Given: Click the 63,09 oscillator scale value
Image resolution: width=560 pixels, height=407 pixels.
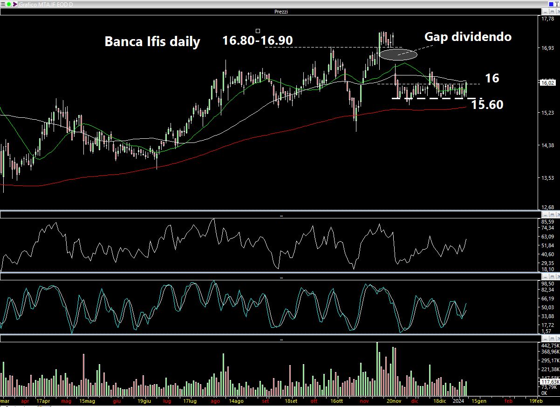Looking at the screenshot, I should point(548,237).
